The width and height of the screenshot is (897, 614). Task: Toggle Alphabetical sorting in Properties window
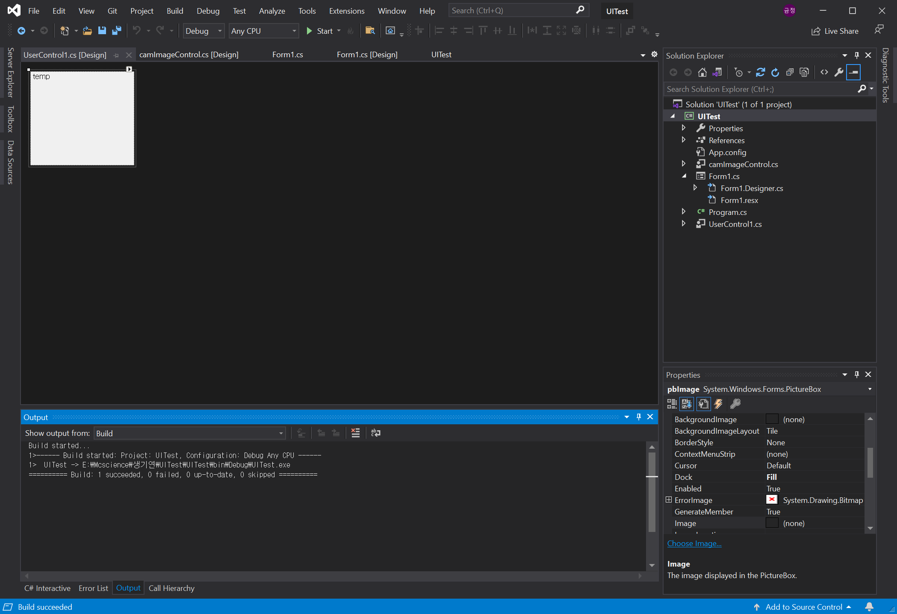687,404
